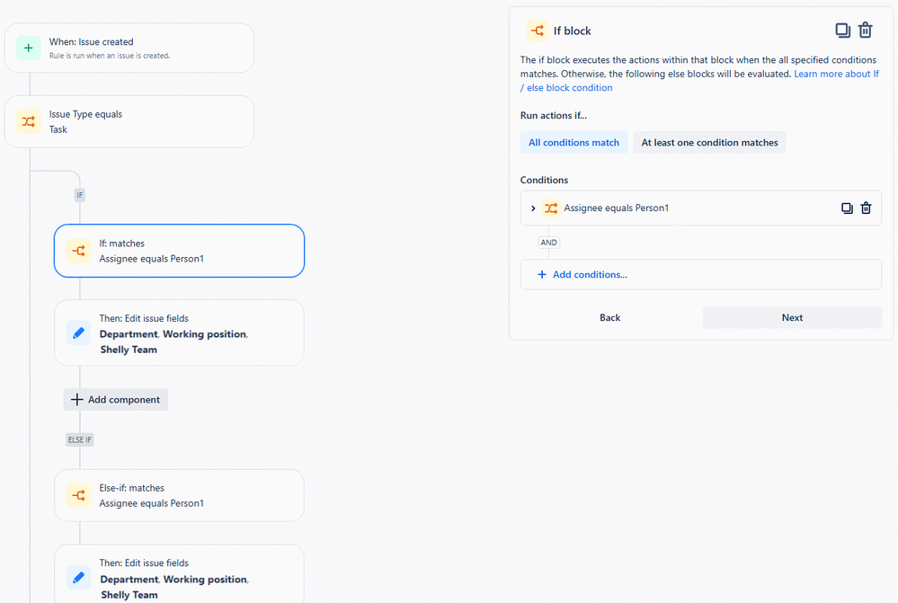Viewport: 898px width, 603px height.
Task: Click the Add component button
Action: click(x=115, y=399)
